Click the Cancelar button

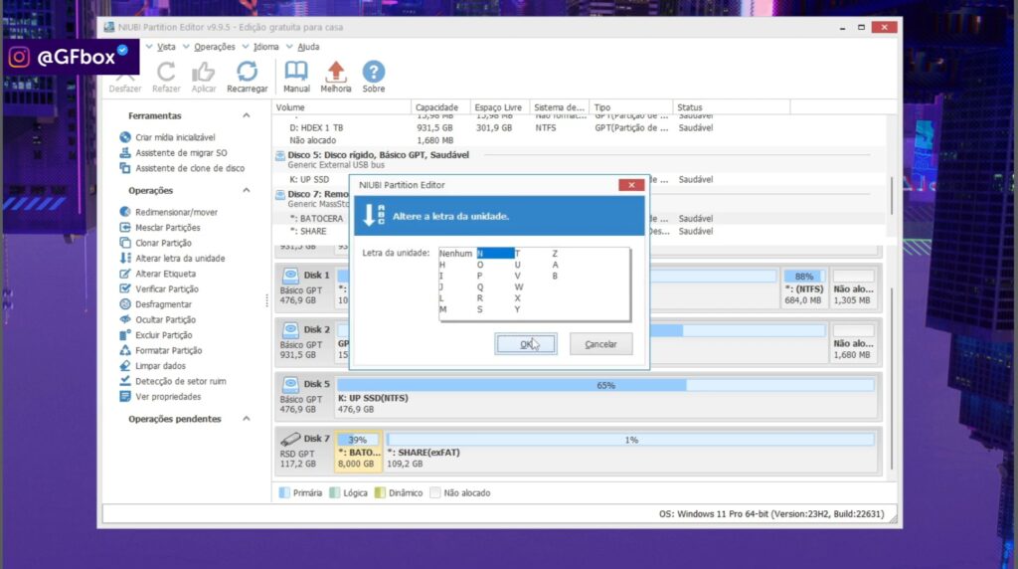601,344
